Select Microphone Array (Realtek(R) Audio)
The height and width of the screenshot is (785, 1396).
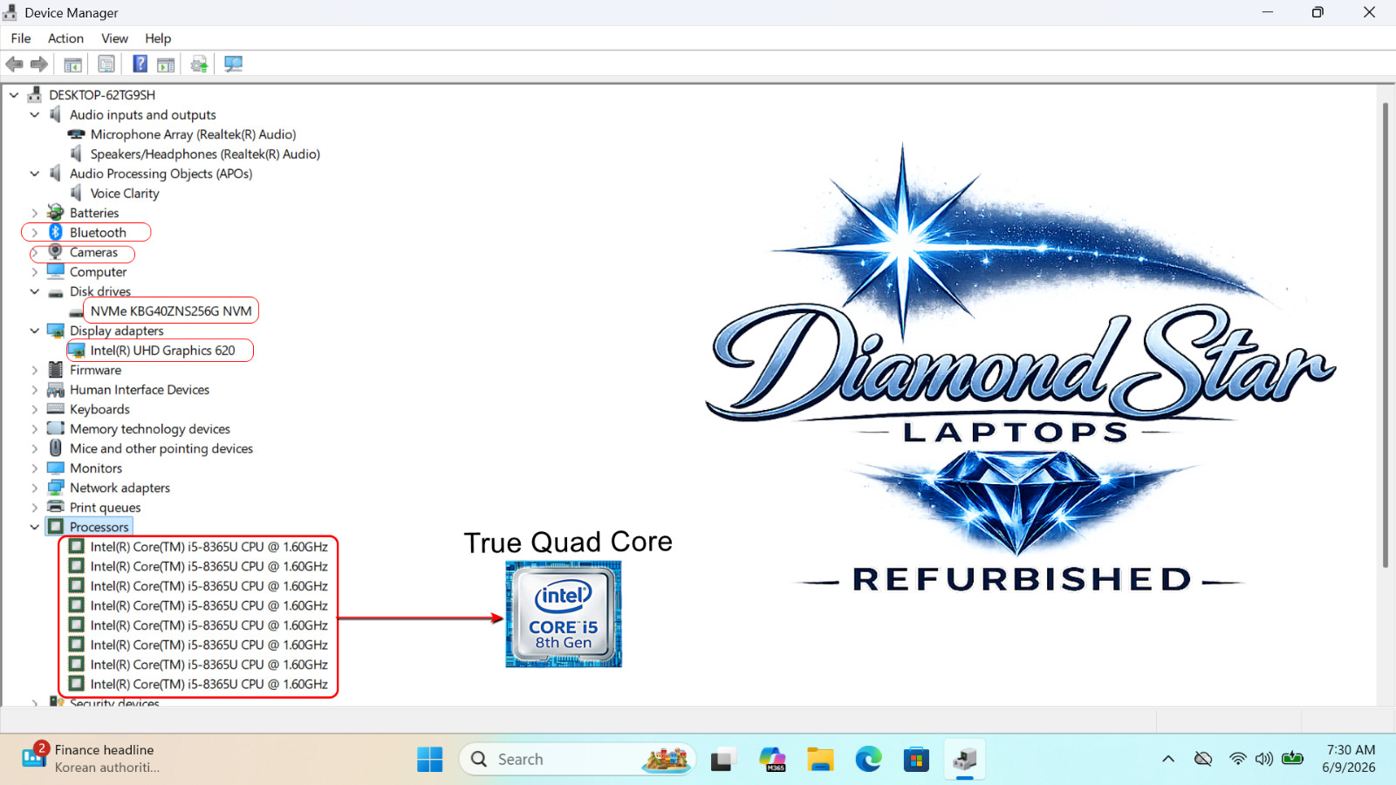coord(193,134)
